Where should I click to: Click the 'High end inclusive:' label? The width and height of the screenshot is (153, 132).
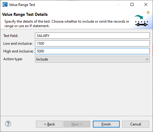coord(18,51)
